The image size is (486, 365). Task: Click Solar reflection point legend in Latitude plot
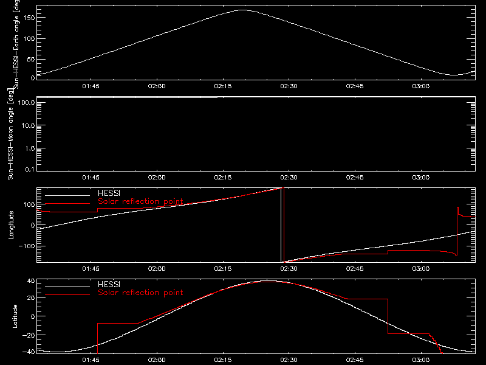[x=141, y=293]
